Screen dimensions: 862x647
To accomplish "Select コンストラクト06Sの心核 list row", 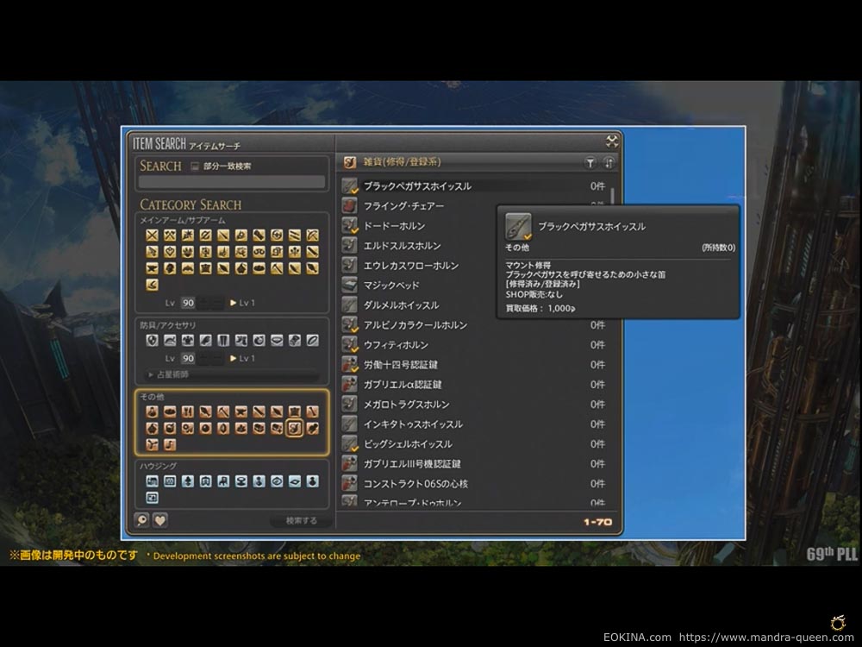I will [x=474, y=484].
